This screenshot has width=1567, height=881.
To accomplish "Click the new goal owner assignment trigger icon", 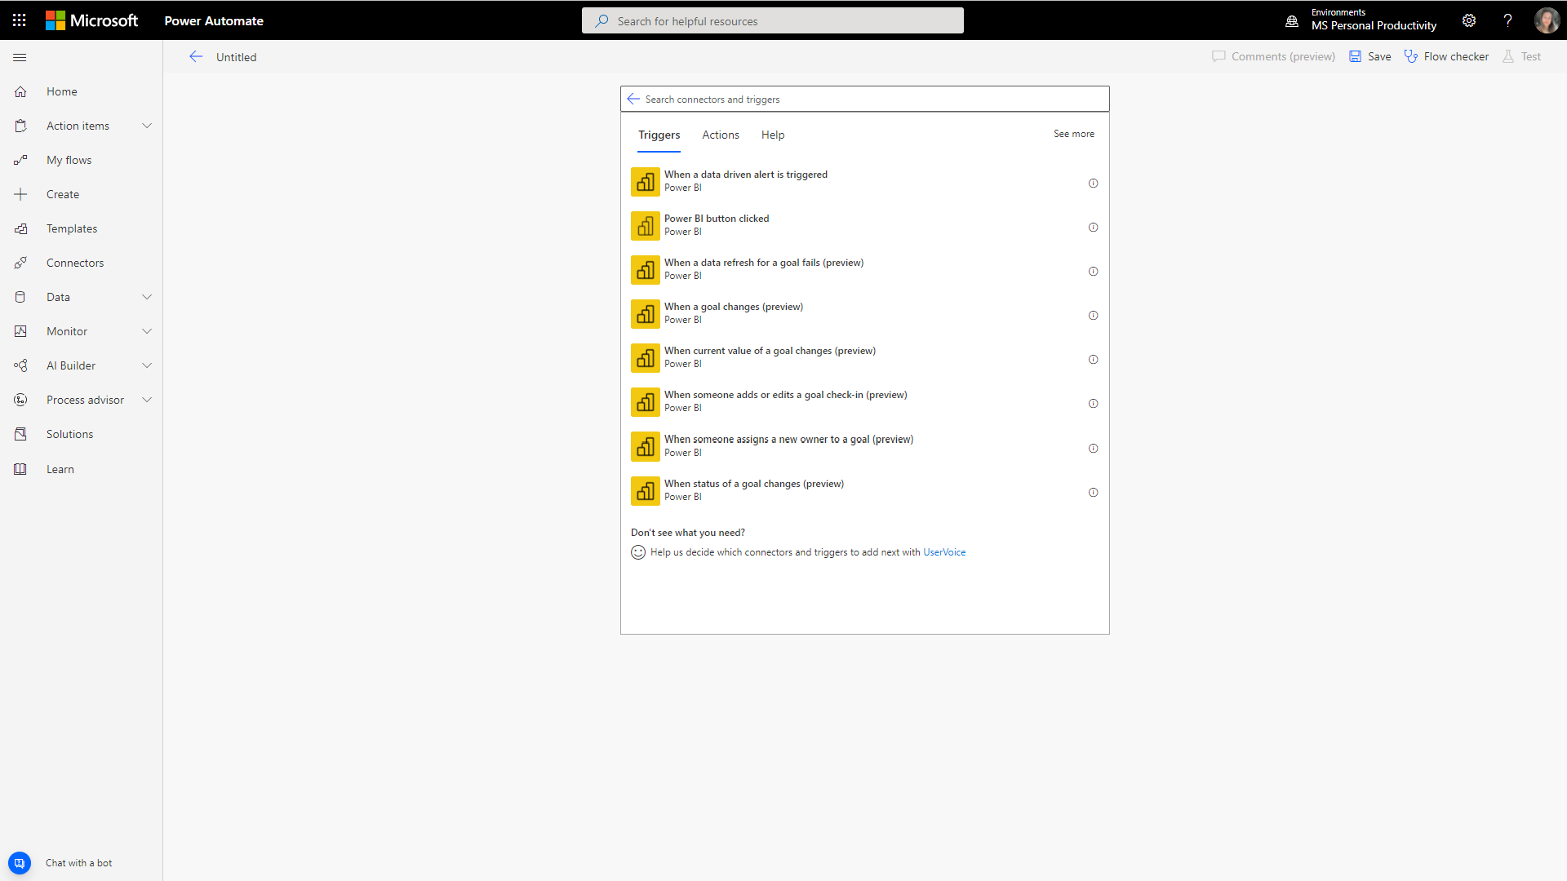I will [x=644, y=445].
